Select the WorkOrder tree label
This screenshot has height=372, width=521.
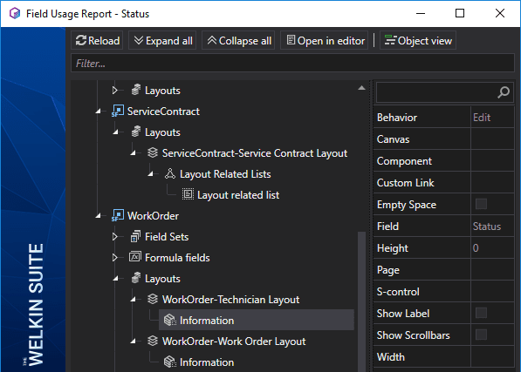click(153, 216)
